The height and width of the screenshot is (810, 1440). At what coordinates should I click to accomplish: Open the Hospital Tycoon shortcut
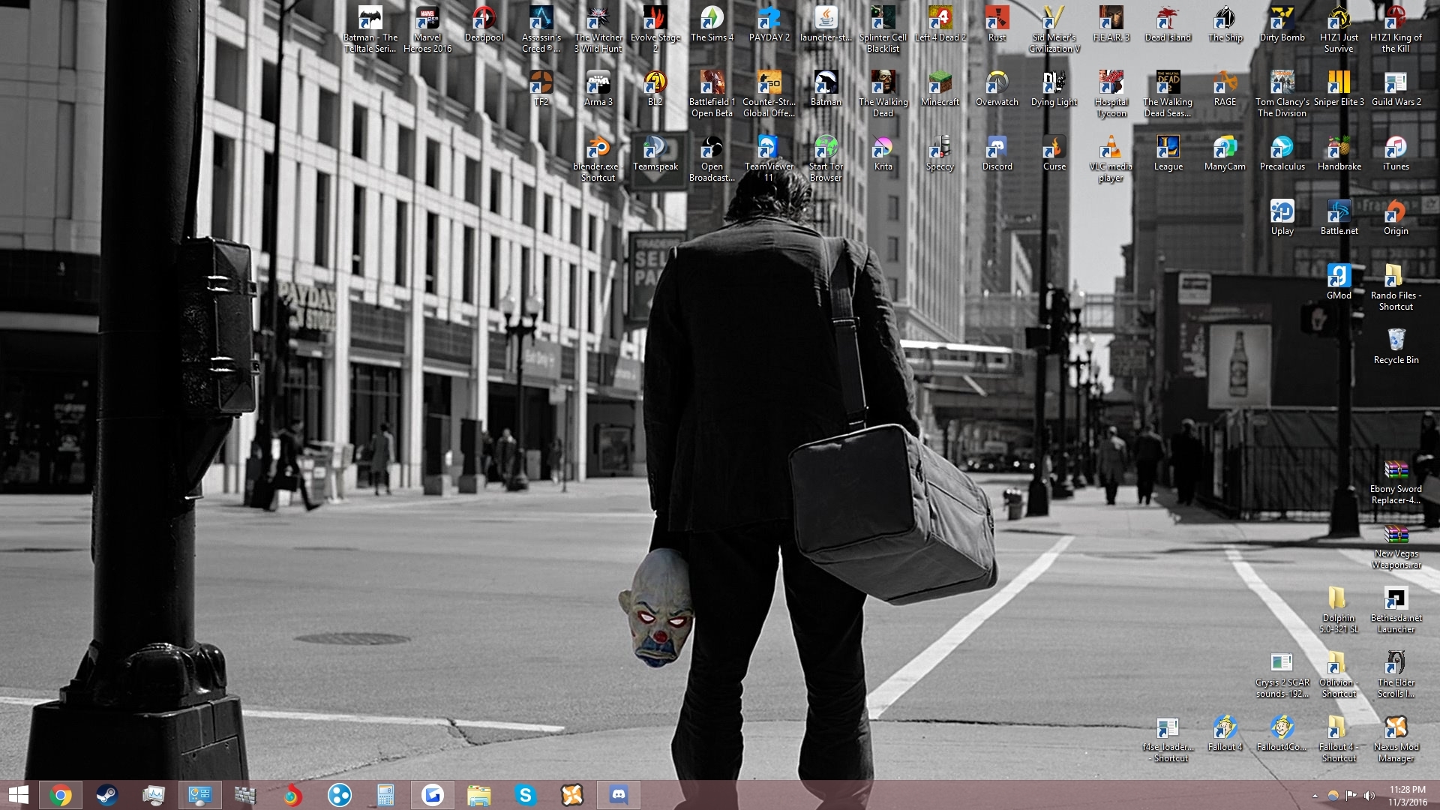1111,94
